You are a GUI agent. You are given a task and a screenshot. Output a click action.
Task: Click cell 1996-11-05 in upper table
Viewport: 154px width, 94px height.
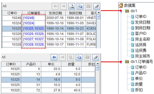pos(75,23)
